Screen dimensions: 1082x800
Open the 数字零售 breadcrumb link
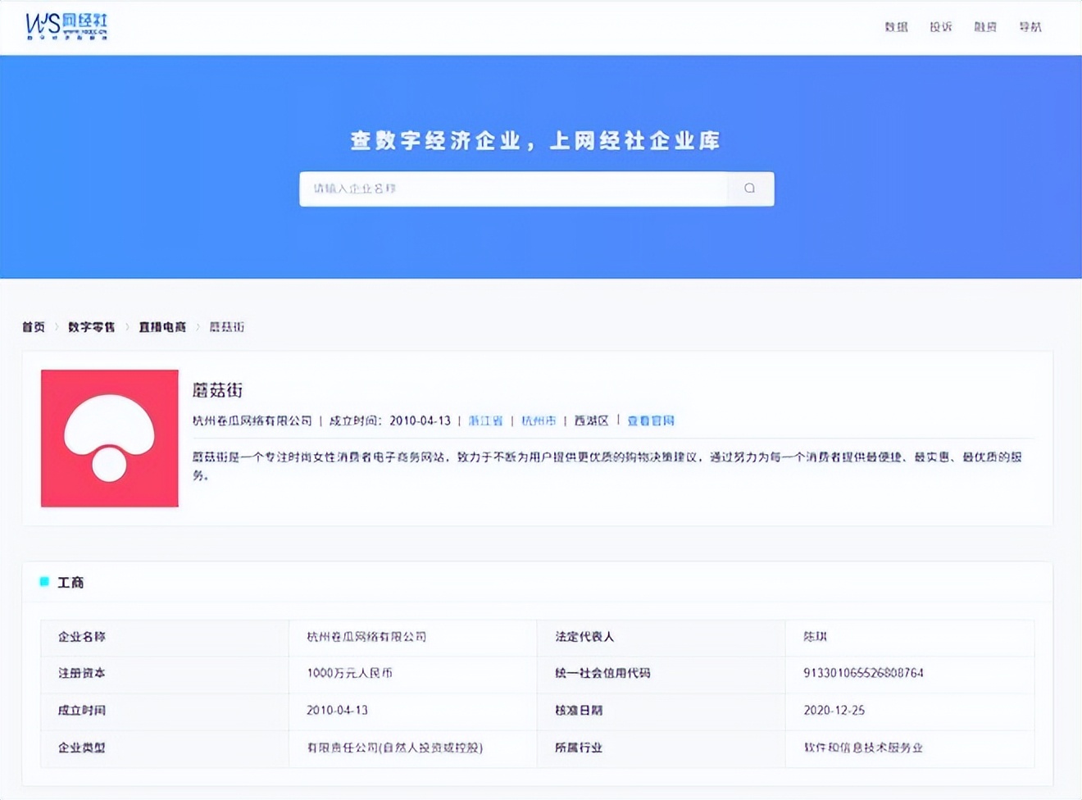(x=91, y=327)
